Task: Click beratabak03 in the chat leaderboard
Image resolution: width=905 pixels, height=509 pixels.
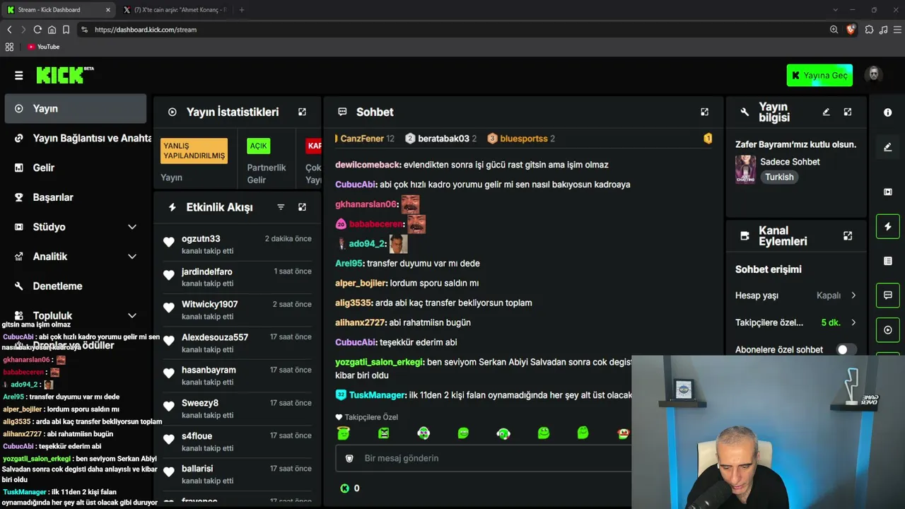Action: point(443,139)
